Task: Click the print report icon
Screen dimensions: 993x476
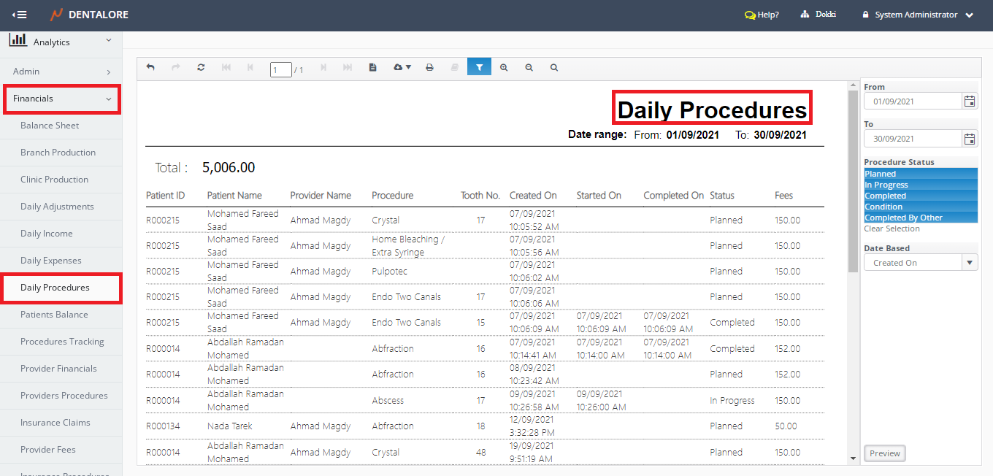Action: [429, 67]
